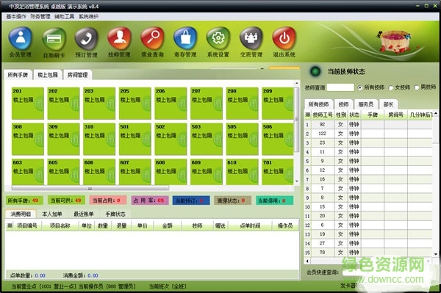Select room tile 501
This screenshot has width=441, height=293.
135,139
